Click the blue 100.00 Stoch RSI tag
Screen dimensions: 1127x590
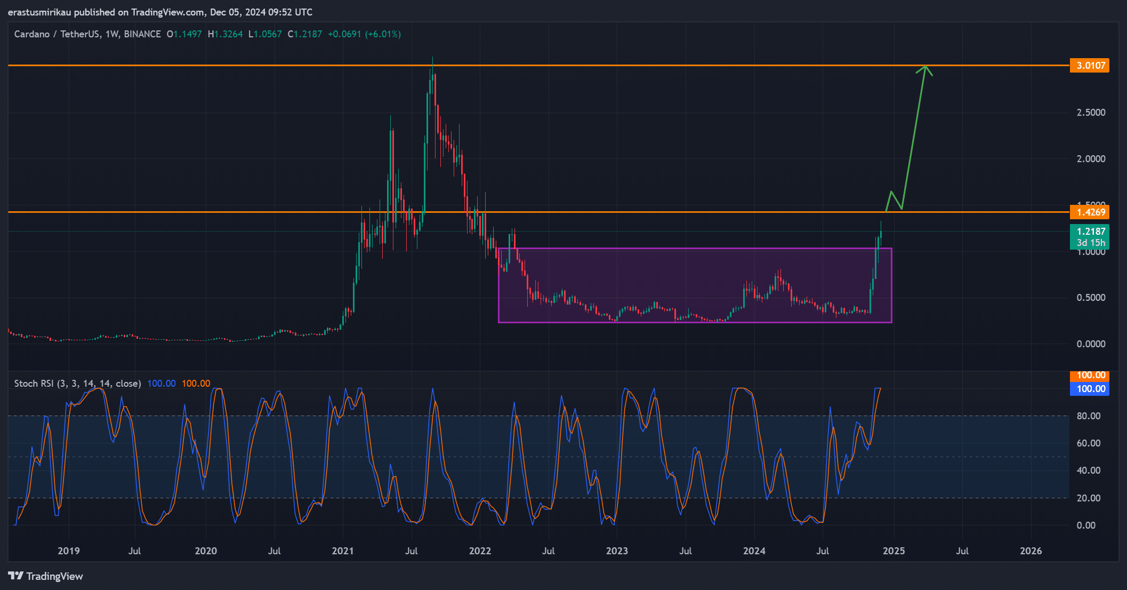pyautogui.click(x=1089, y=389)
